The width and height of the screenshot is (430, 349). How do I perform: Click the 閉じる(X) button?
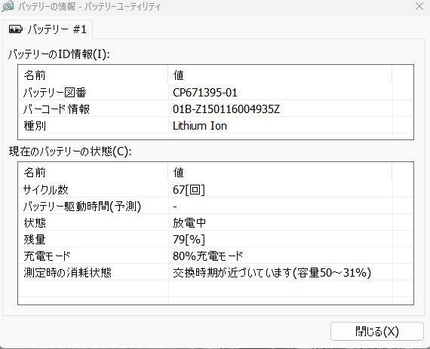(376, 331)
